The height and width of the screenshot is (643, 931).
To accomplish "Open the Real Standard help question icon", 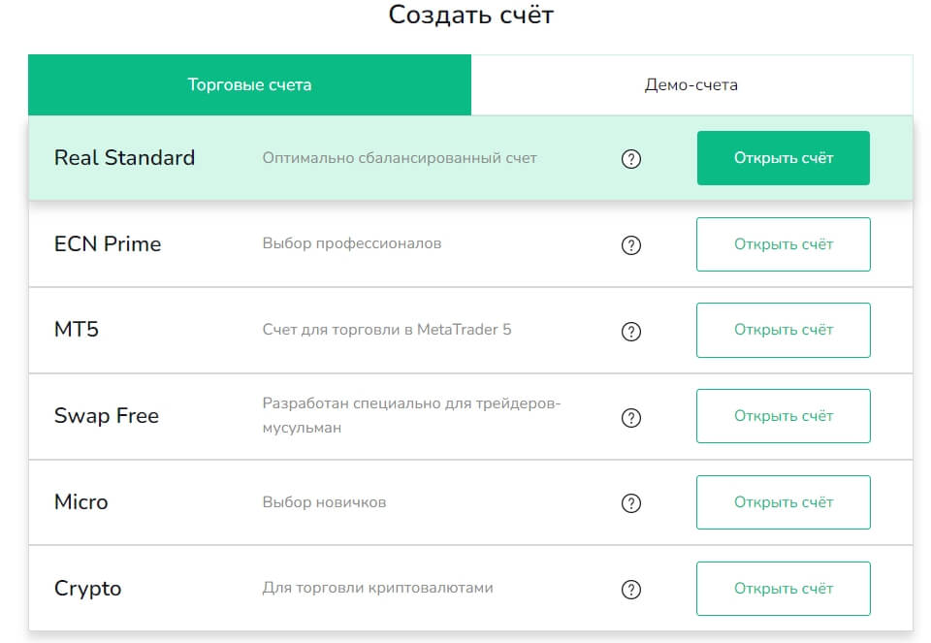I will [631, 159].
